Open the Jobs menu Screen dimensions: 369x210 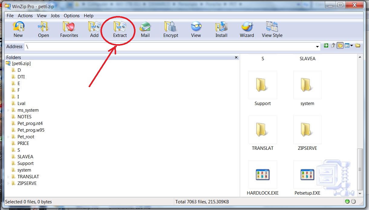click(55, 16)
